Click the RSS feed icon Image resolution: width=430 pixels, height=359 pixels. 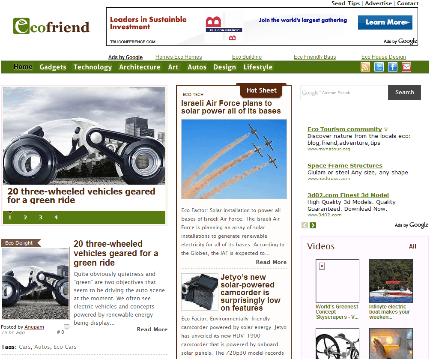pos(365,67)
